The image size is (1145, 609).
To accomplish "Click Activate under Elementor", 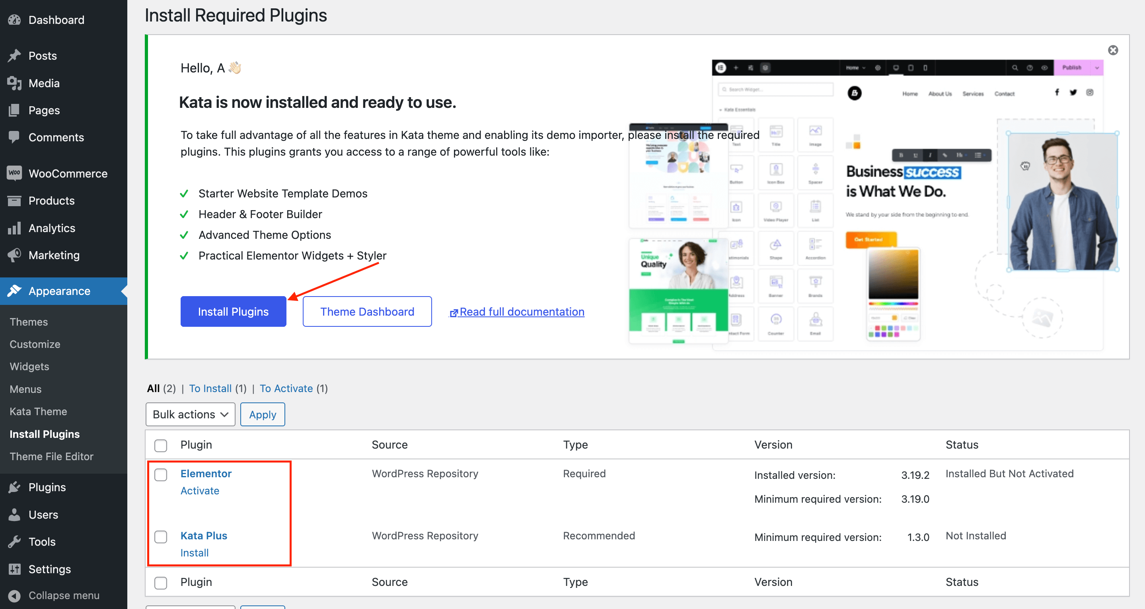I will (200, 491).
